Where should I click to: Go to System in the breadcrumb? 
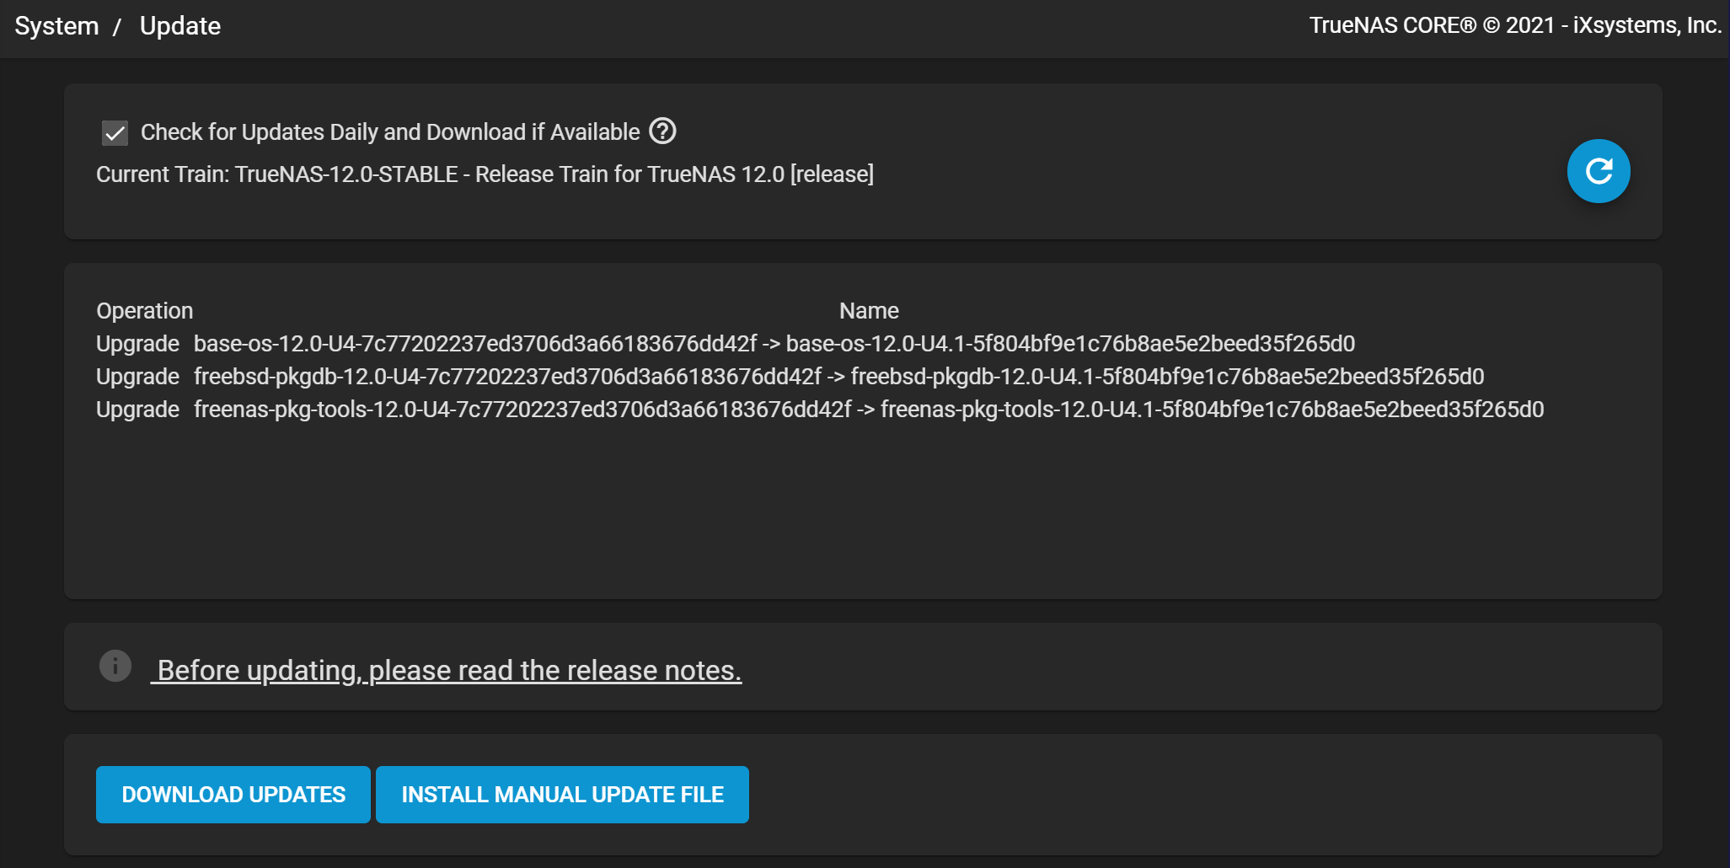point(56,26)
